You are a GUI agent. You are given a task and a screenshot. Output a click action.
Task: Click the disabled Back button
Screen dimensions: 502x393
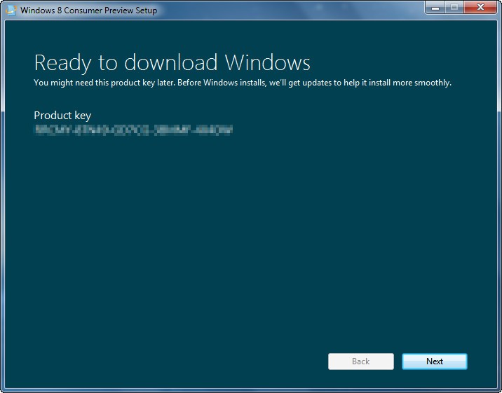pyautogui.click(x=361, y=361)
